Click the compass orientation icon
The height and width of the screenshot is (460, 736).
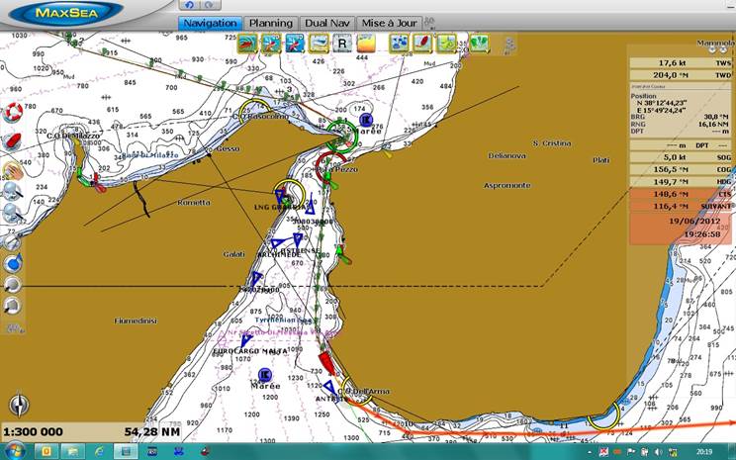[19, 405]
